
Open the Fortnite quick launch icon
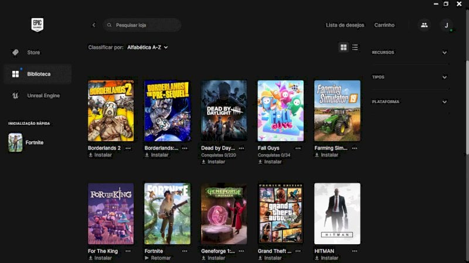point(15,142)
